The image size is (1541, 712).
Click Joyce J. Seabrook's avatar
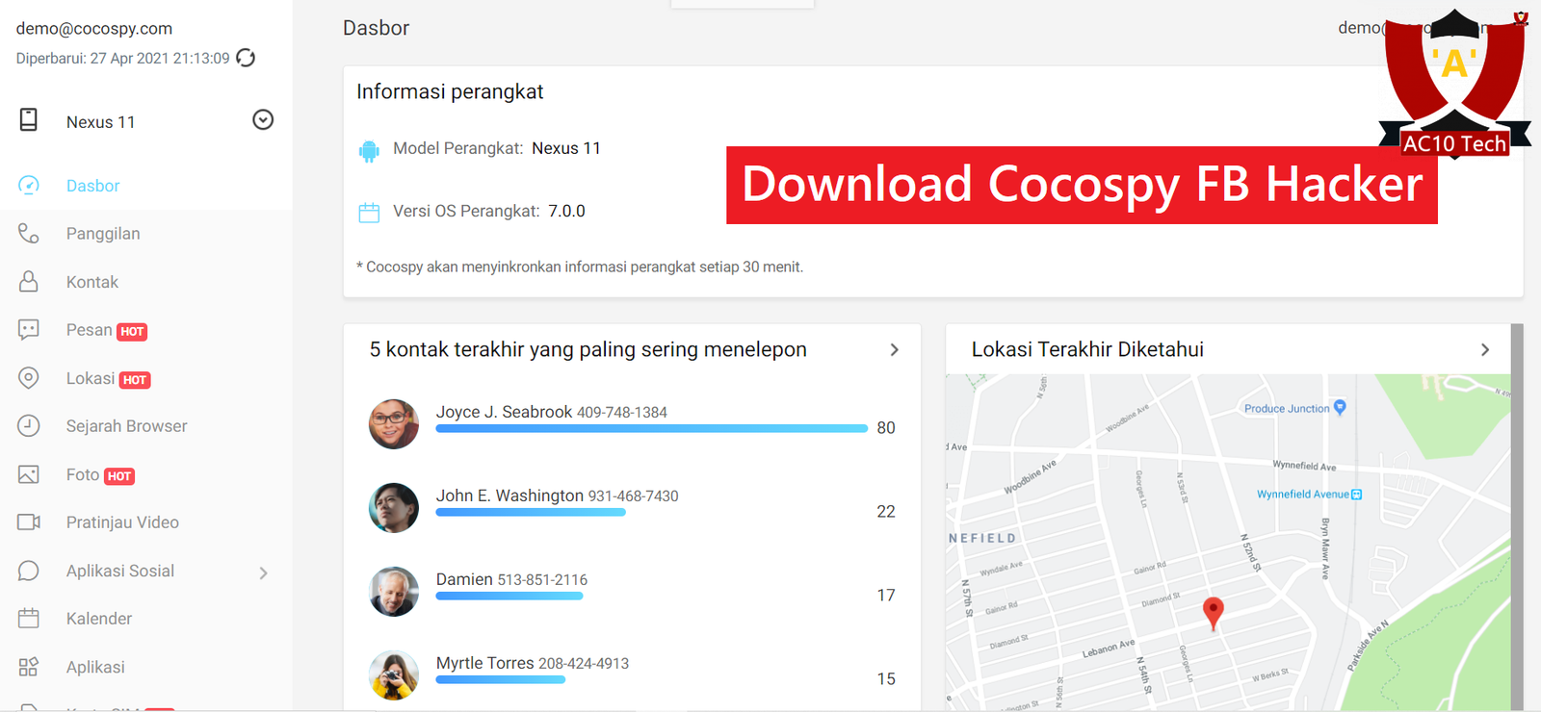click(394, 424)
